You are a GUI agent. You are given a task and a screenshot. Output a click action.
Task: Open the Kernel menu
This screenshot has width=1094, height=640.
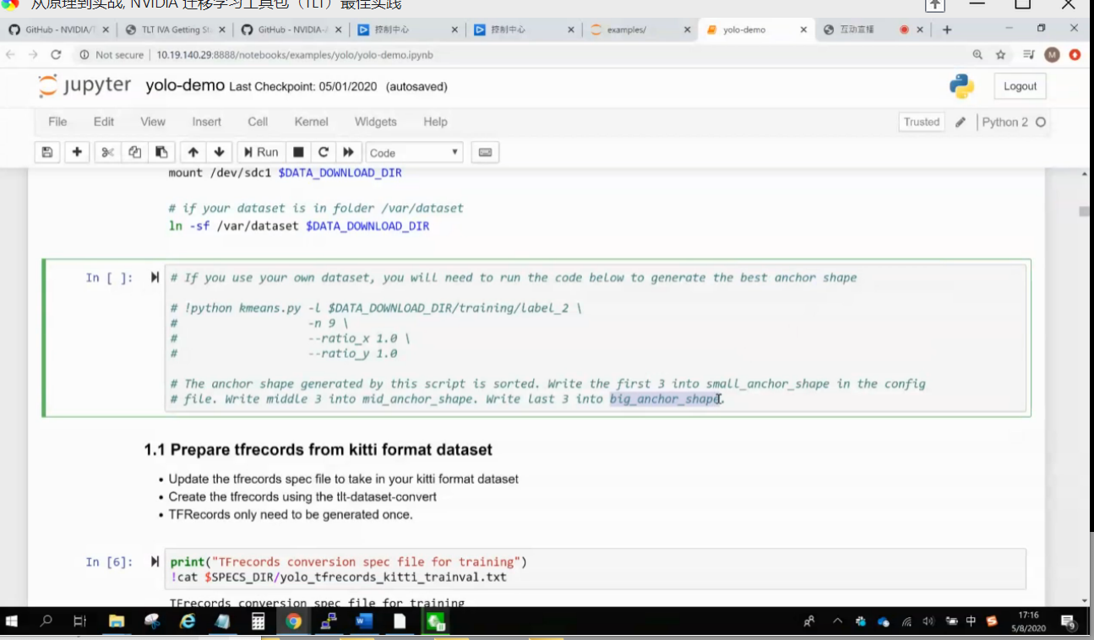311,122
